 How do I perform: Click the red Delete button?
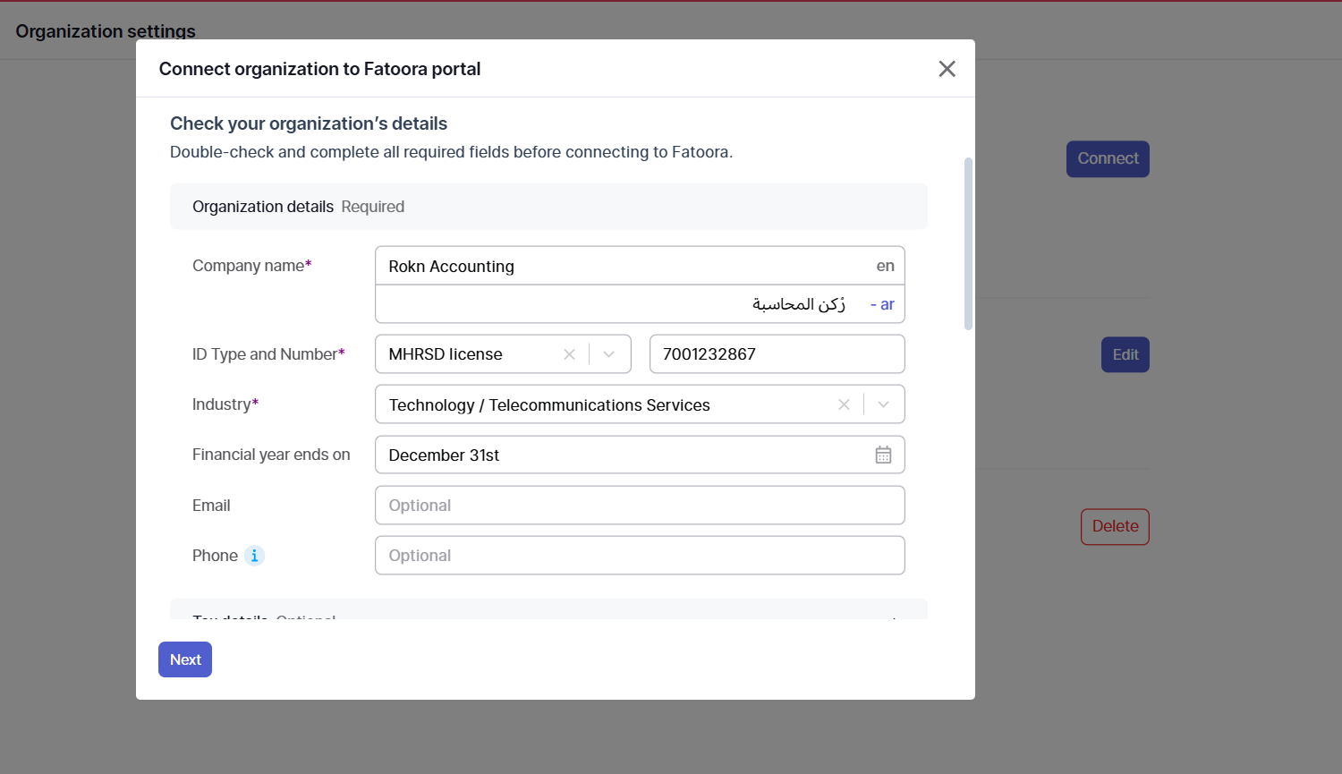pyautogui.click(x=1115, y=526)
